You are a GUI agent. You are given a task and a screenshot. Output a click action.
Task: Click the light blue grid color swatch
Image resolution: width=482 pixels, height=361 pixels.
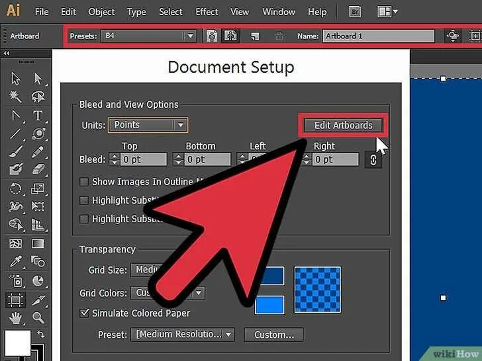(269, 305)
